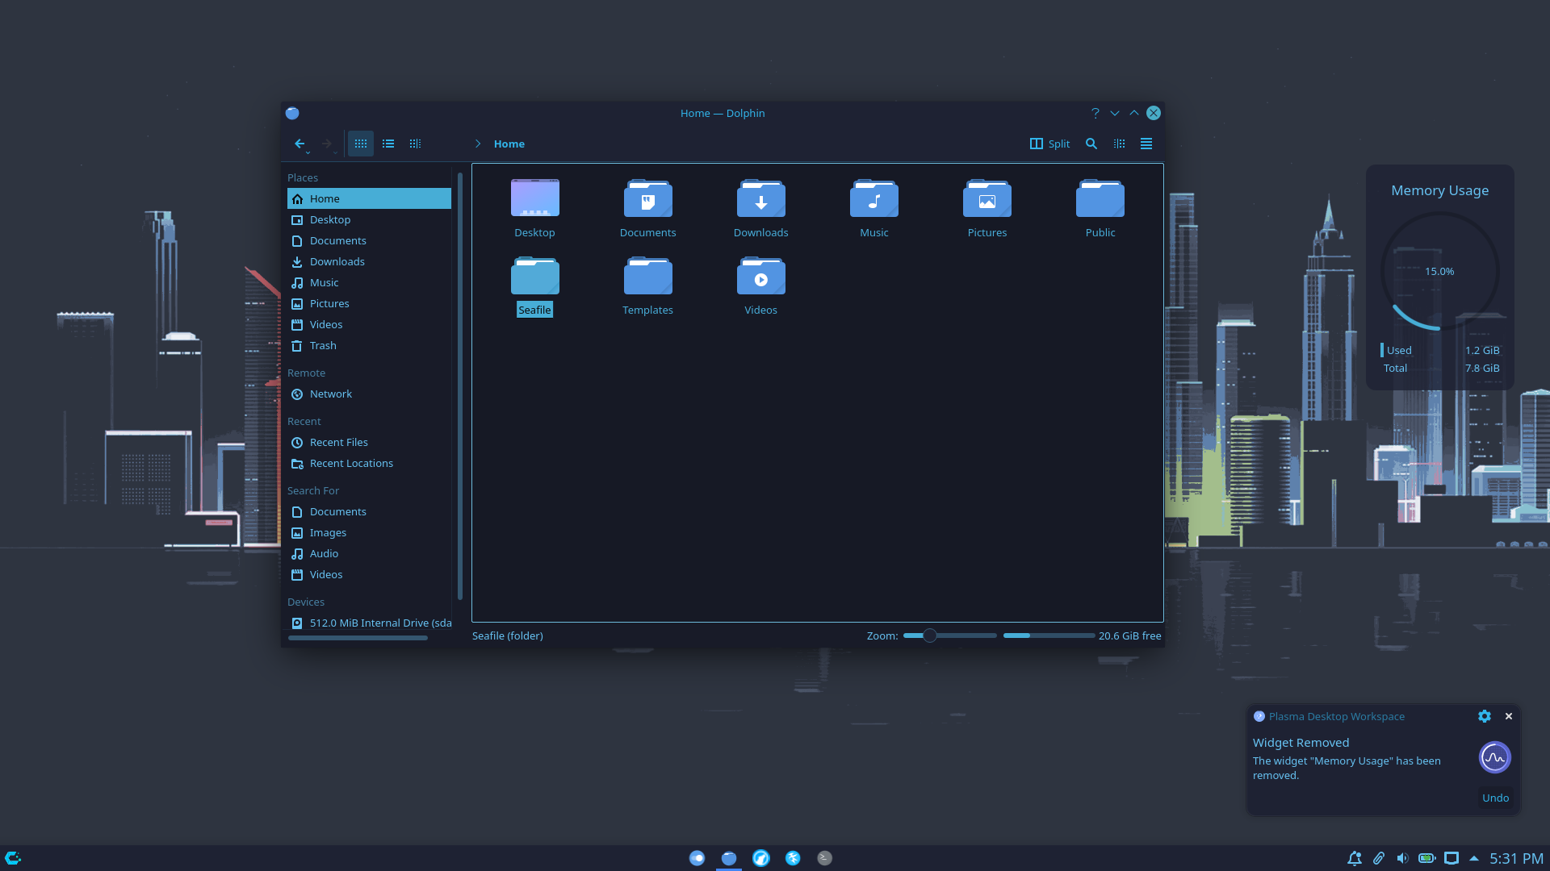The height and width of the screenshot is (871, 1550).
Task: Open the terminal from the taskbar
Action: (x=824, y=857)
